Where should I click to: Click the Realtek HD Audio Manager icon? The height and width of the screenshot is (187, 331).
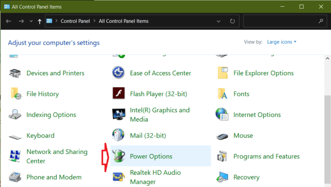tap(118, 177)
